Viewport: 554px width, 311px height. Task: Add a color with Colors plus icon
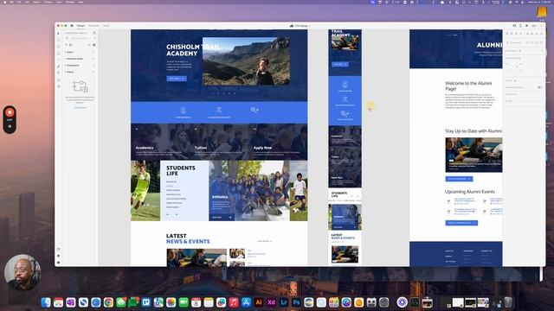(x=93, y=52)
